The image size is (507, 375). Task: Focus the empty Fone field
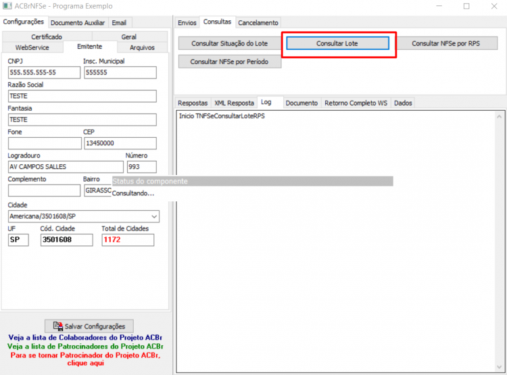(x=45, y=143)
